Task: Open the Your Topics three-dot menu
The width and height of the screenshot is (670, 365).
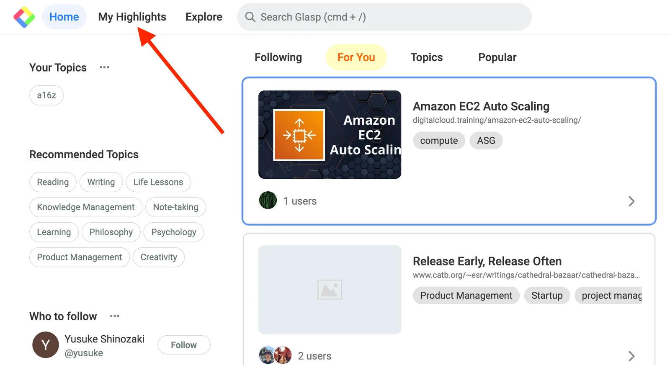Action: tap(104, 67)
